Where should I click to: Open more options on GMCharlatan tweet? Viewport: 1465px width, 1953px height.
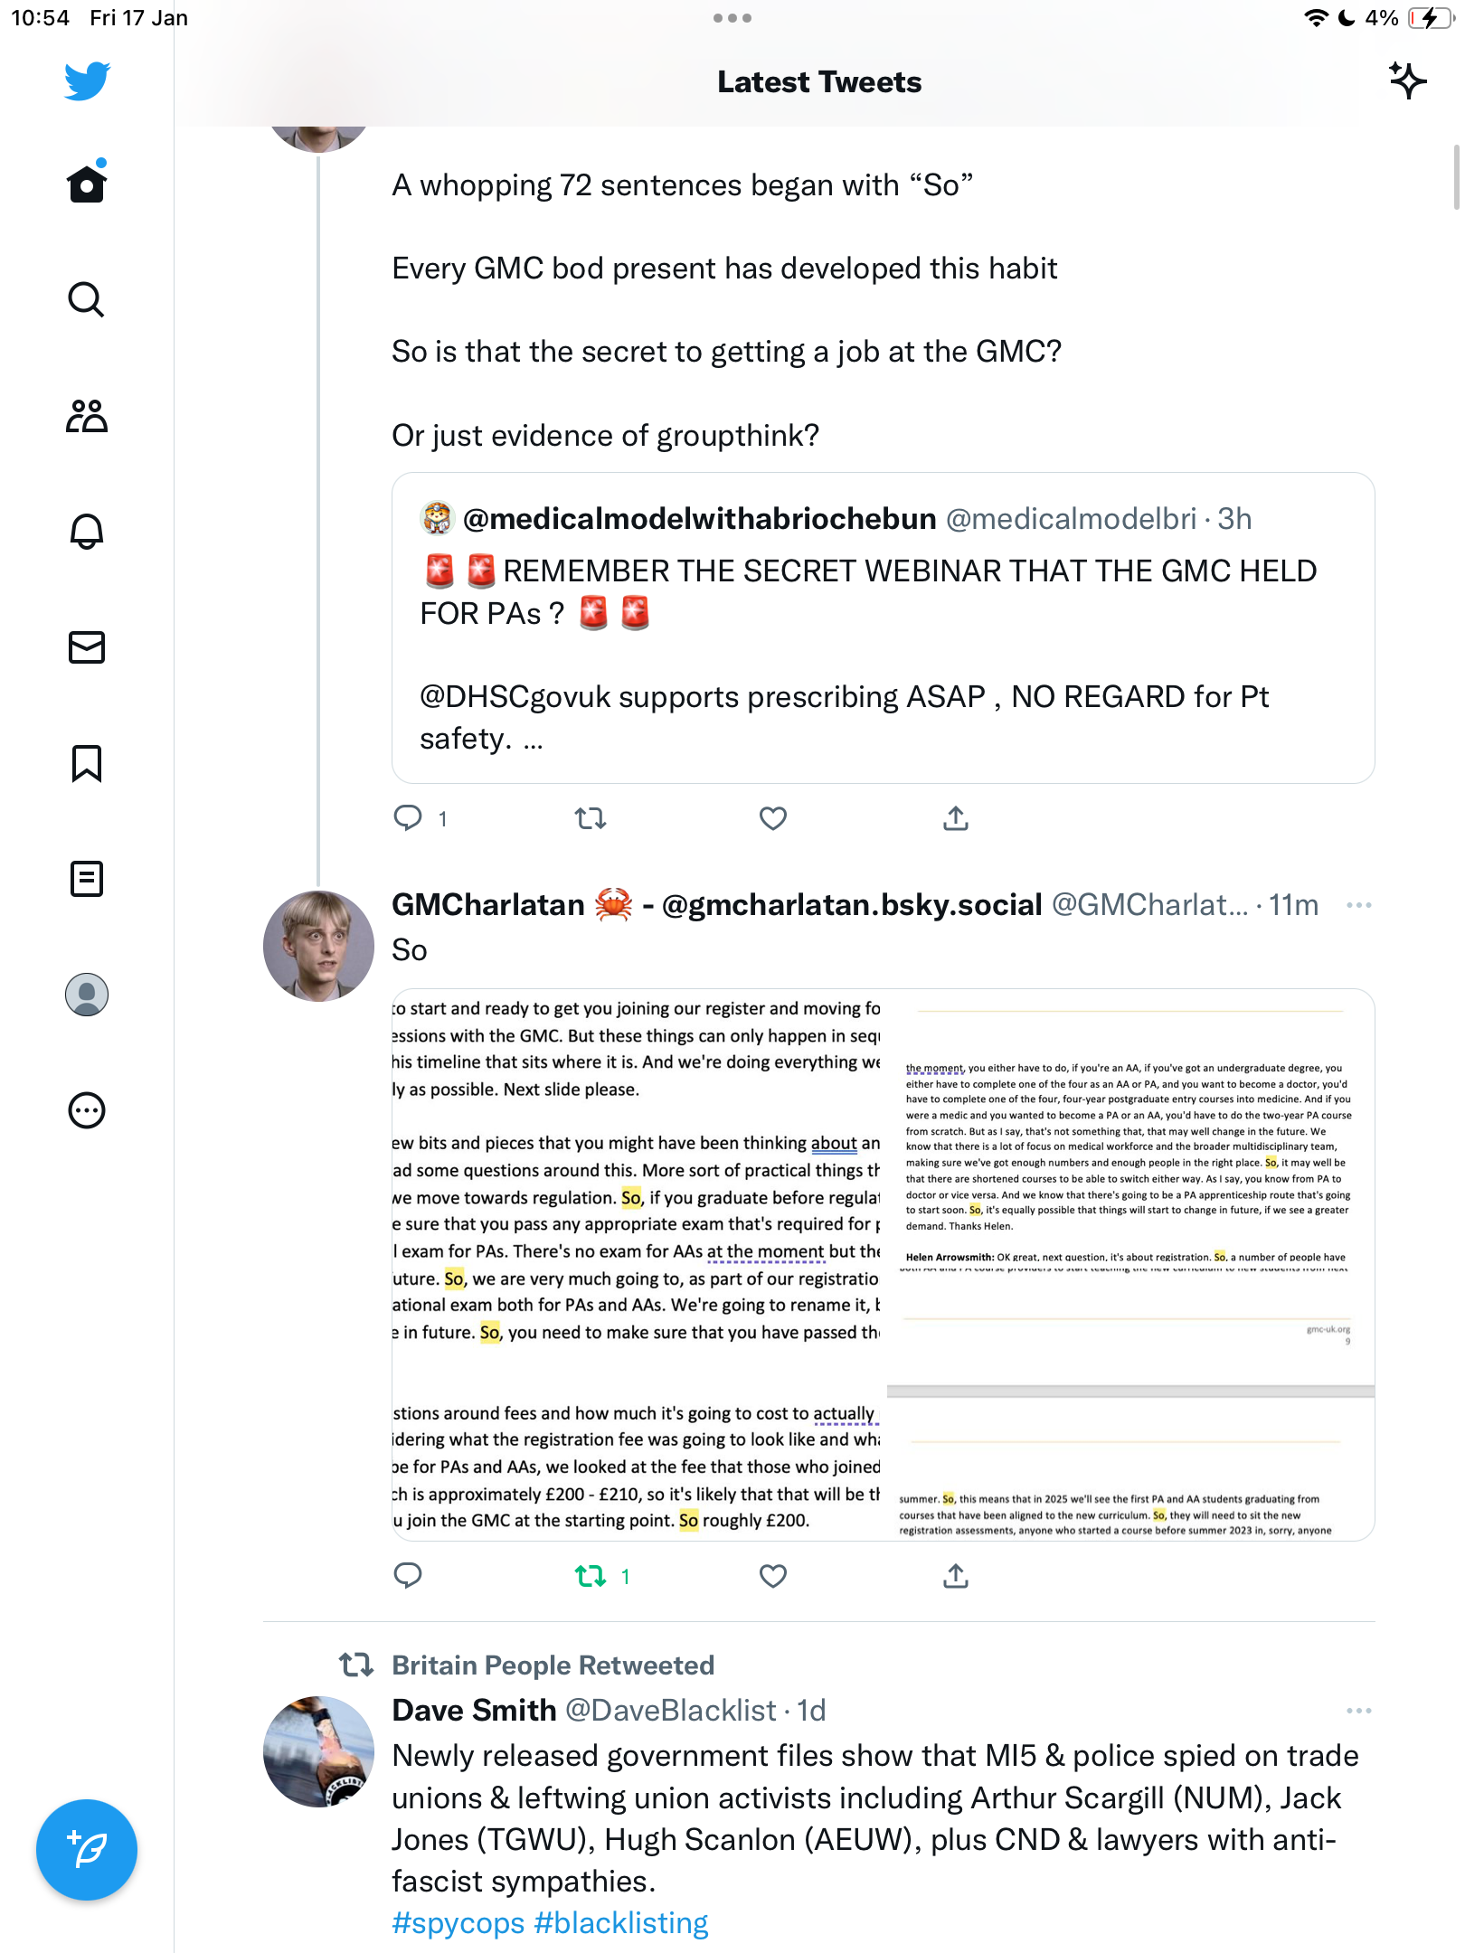(1359, 905)
